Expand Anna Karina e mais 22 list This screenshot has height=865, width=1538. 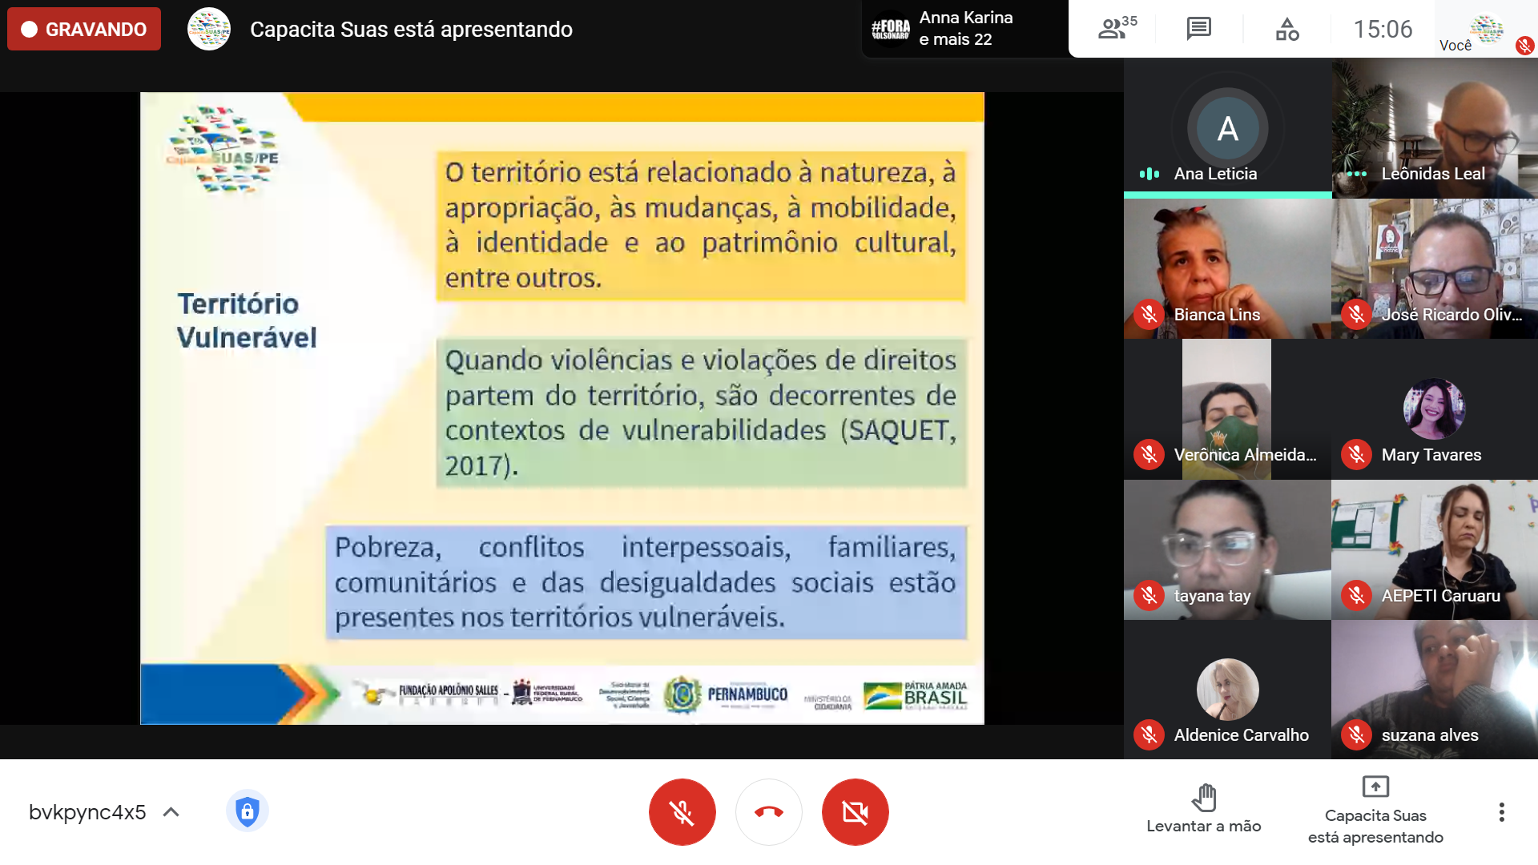click(964, 29)
